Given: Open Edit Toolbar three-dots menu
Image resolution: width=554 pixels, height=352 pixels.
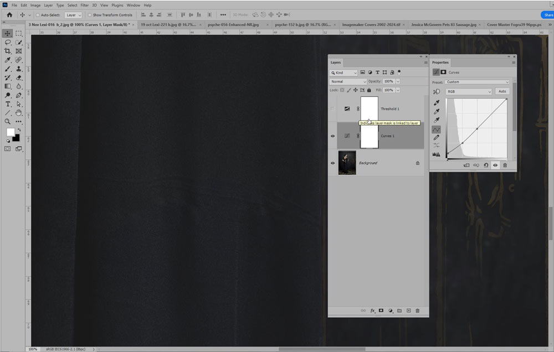Looking at the screenshot, I should tap(19, 121).
